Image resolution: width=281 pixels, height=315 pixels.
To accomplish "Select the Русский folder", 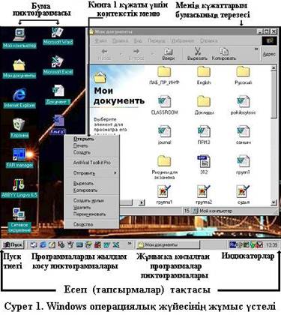I will [x=243, y=75].
